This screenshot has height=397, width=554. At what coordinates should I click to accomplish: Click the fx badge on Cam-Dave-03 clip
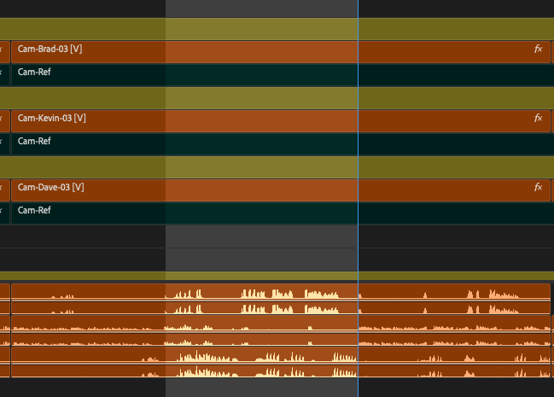[538, 188]
